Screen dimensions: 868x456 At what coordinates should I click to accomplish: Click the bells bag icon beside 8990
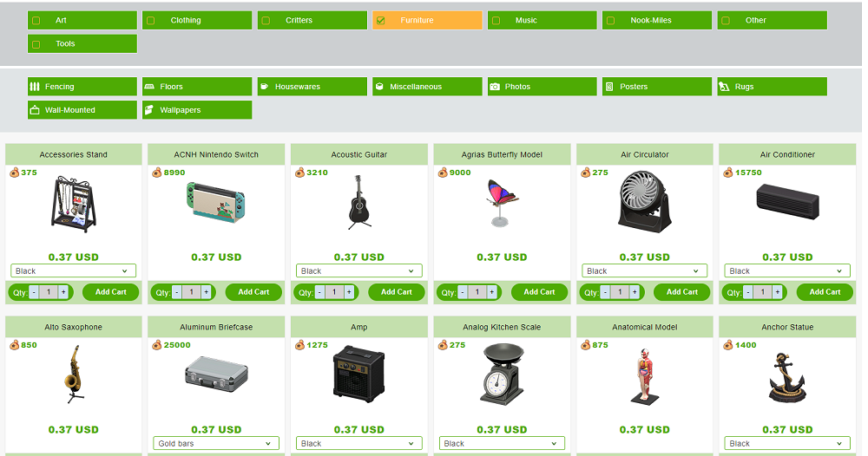pos(157,173)
